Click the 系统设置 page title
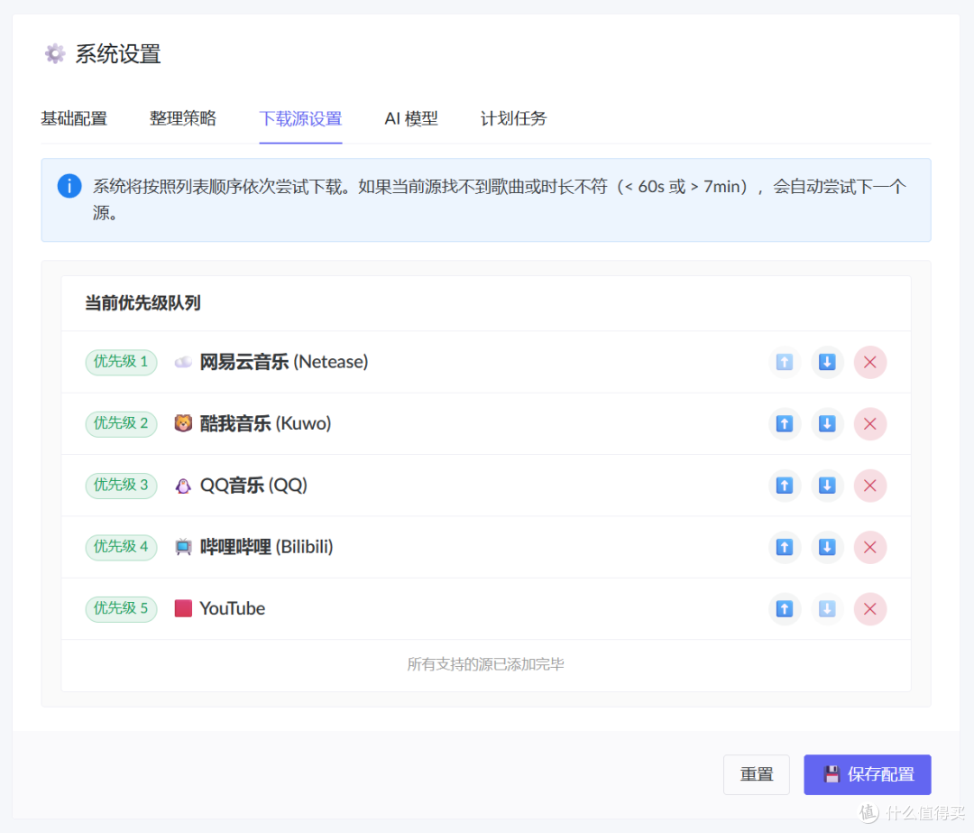Image resolution: width=974 pixels, height=833 pixels. point(118,54)
